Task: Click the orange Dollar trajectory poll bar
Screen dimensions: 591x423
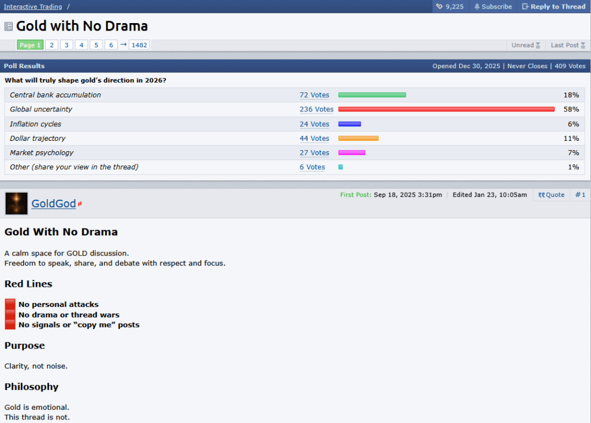Action: (358, 138)
